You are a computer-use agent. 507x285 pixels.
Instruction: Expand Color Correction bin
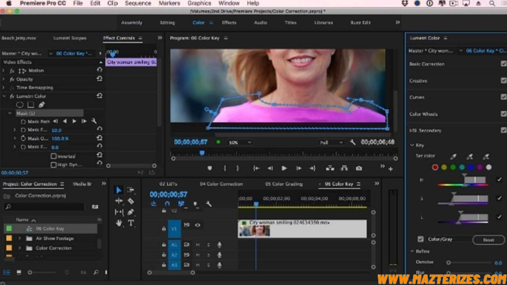pos(20,248)
